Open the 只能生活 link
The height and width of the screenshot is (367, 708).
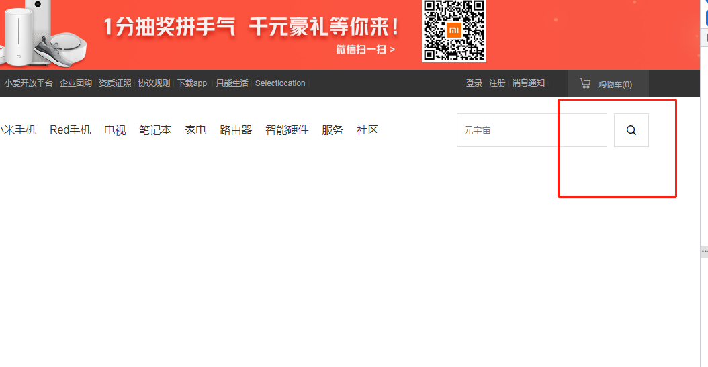pyautogui.click(x=232, y=83)
